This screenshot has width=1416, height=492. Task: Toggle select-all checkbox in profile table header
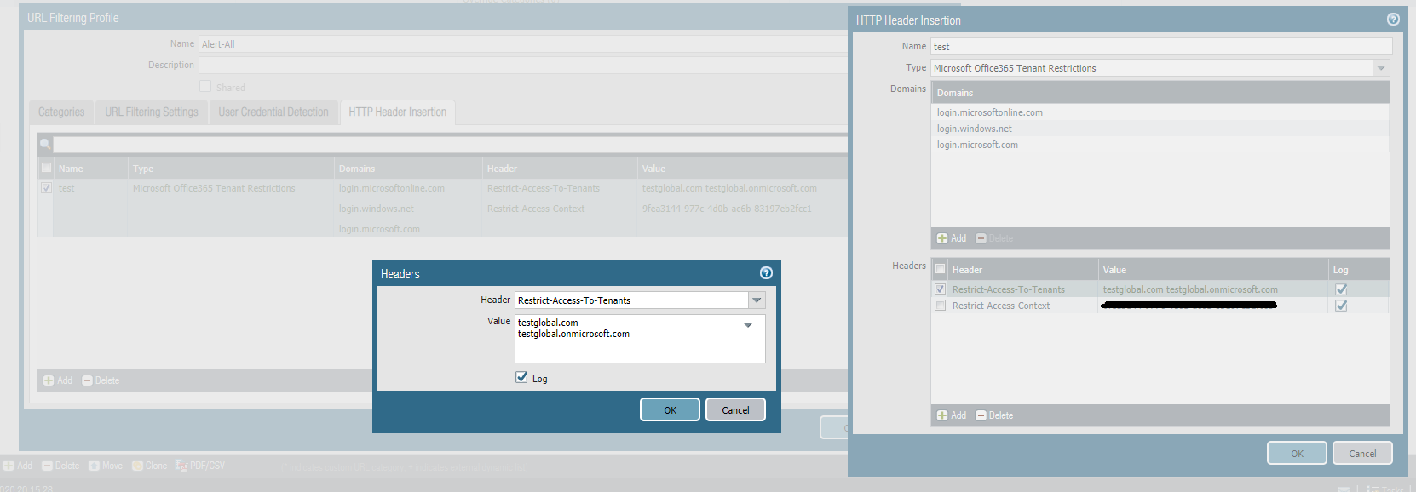pyautogui.click(x=47, y=168)
